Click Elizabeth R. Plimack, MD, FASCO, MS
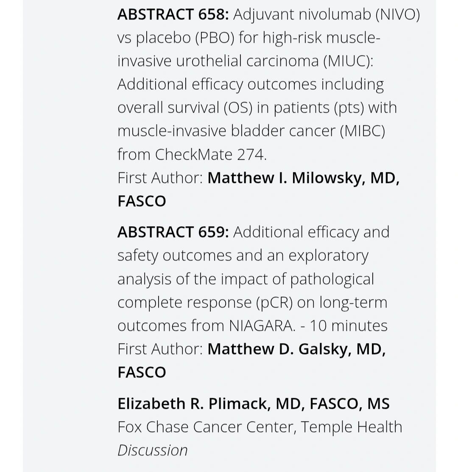Screen dimensions: 458x472 [x=254, y=404]
